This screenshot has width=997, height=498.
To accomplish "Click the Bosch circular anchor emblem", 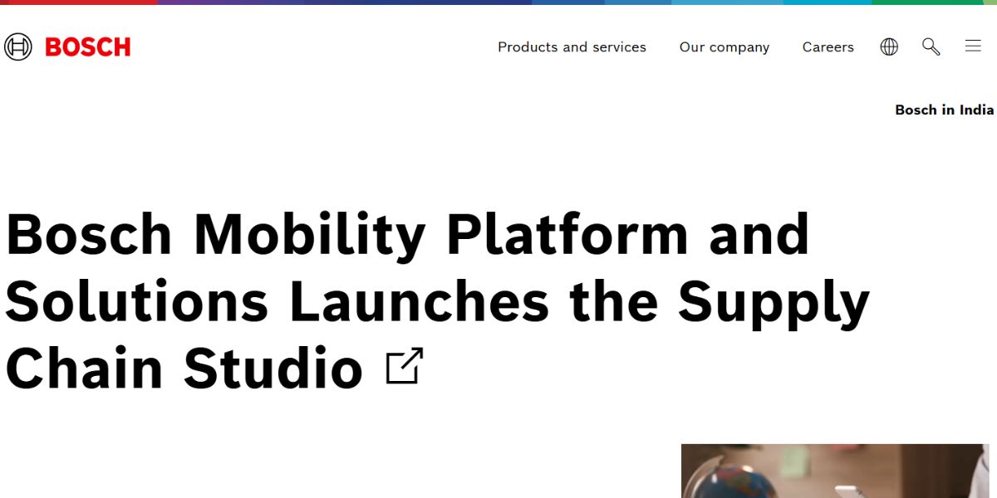I will pyautogui.click(x=17, y=47).
